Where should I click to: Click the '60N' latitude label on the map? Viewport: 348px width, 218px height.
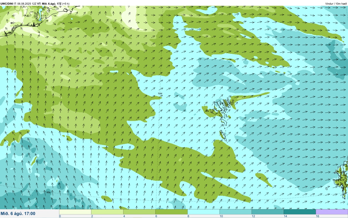48,192
